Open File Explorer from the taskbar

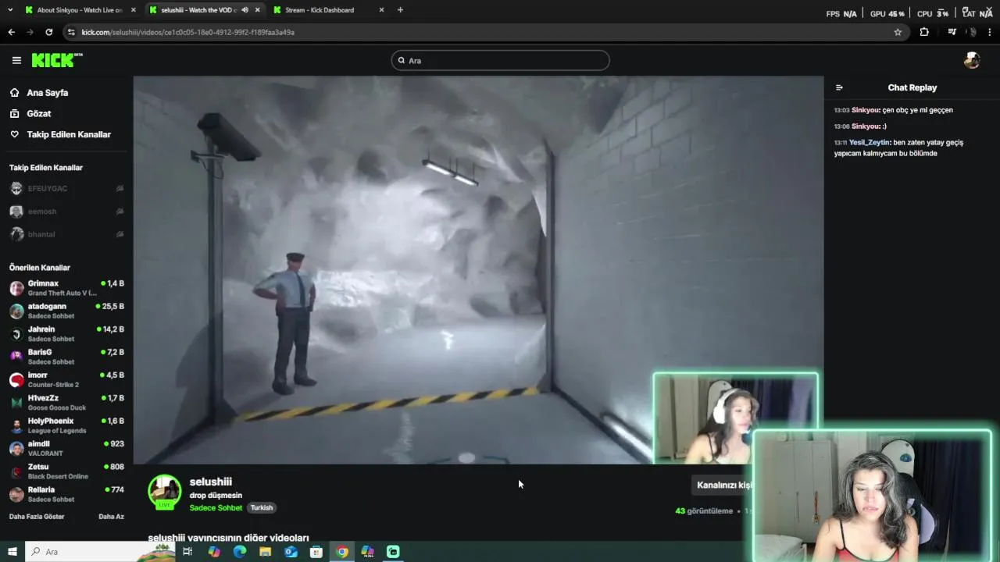(265, 552)
